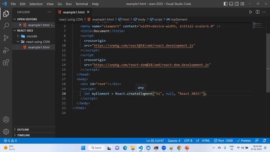Change the HTML language mode
270x152 pixels.
(206, 141)
